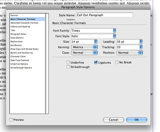The image size is (160, 132).
Task: Uncheck the Ligatures checkbox
Action: (96, 62)
